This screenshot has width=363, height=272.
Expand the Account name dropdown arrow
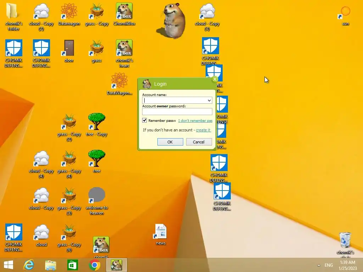209,100
